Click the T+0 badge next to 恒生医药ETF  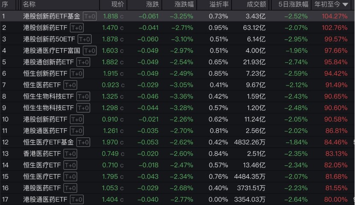point(71,85)
